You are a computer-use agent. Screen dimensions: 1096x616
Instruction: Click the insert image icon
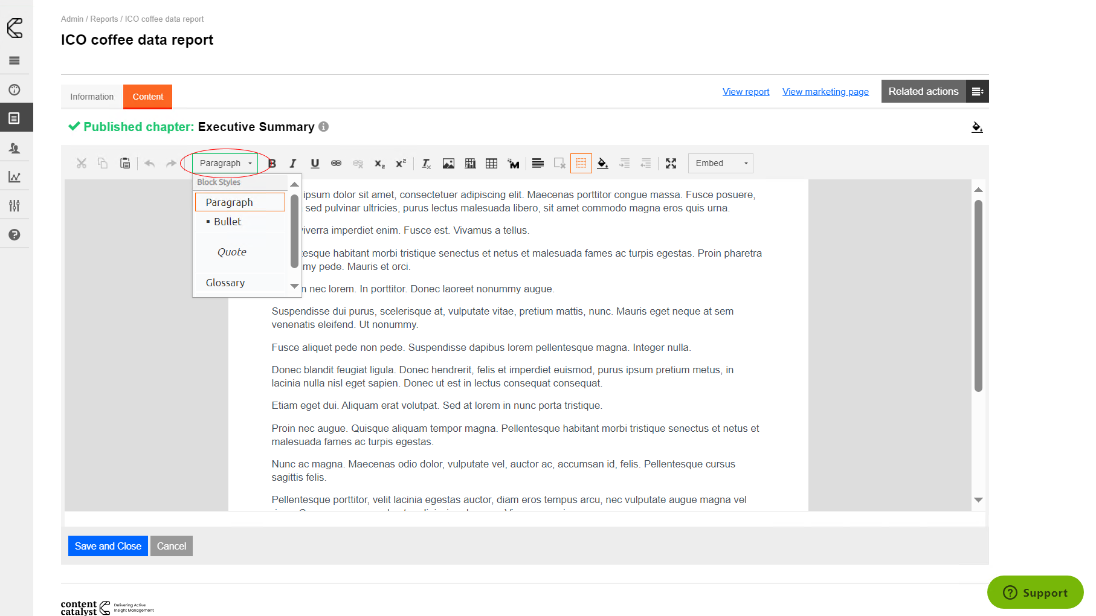pyautogui.click(x=448, y=164)
